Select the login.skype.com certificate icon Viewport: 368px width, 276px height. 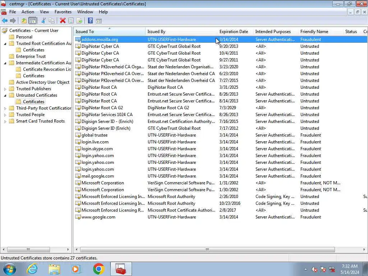click(x=78, y=149)
